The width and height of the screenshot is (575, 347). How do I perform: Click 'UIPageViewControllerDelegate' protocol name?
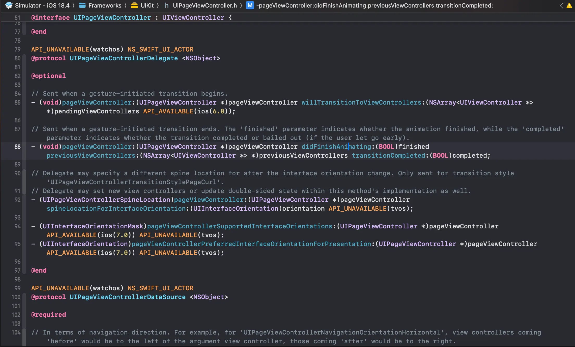coord(124,58)
